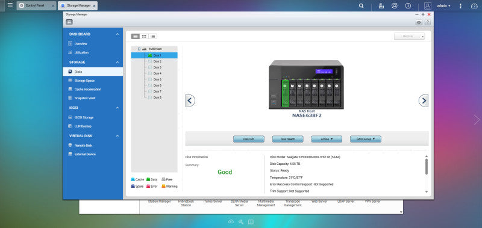Click the Storage Manager toolbar home icon
This screenshot has height=228, width=482.
tap(69, 22)
